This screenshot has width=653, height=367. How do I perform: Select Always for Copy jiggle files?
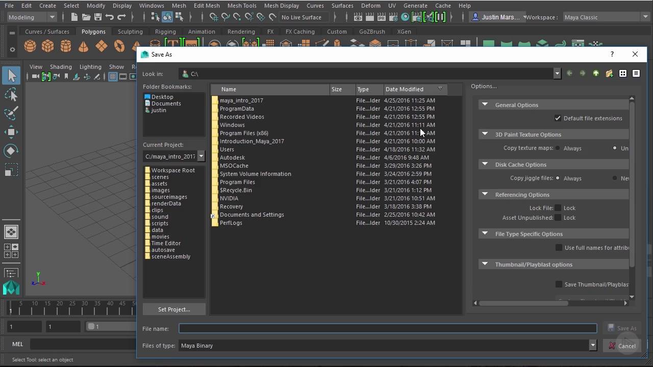pyautogui.click(x=558, y=178)
